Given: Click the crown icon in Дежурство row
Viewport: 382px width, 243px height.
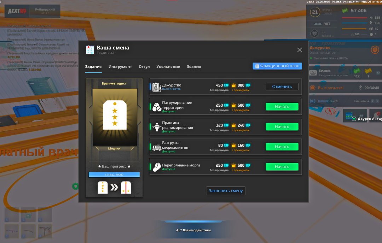Looking at the screenshot, I should [x=234, y=85].
